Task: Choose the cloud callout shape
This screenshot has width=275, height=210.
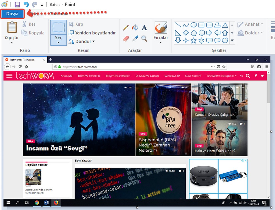Action: coord(225,41)
